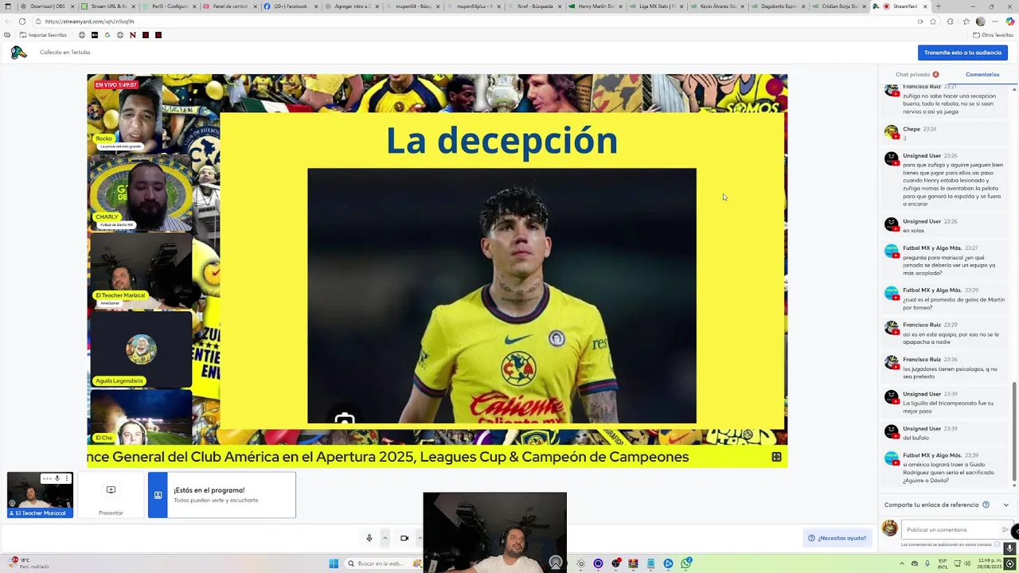Image resolution: width=1019 pixels, height=573 pixels.
Task: Open Netflix bookmark icon in favorites bar
Action: 133,35
